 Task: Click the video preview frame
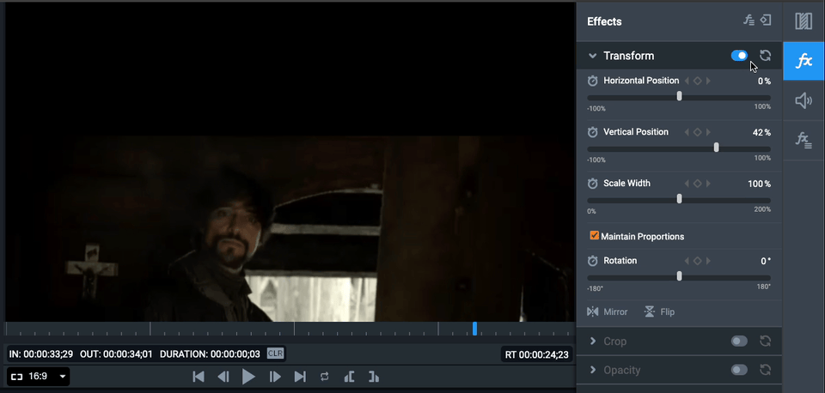coord(290,162)
